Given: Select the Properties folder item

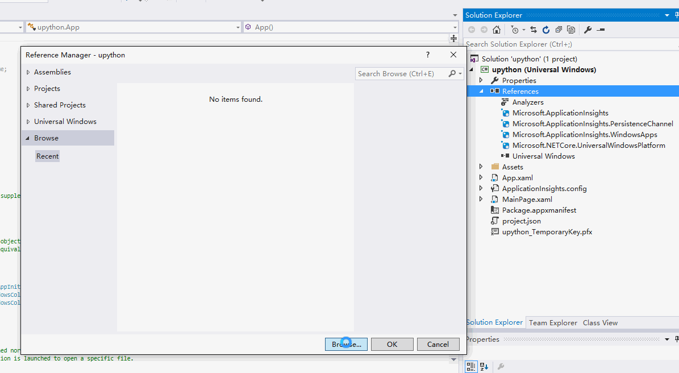Looking at the screenshot, I should [x=519, y=81].
